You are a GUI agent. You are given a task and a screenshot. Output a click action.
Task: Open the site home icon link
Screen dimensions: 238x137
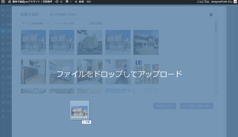click(x=10, y=2)
